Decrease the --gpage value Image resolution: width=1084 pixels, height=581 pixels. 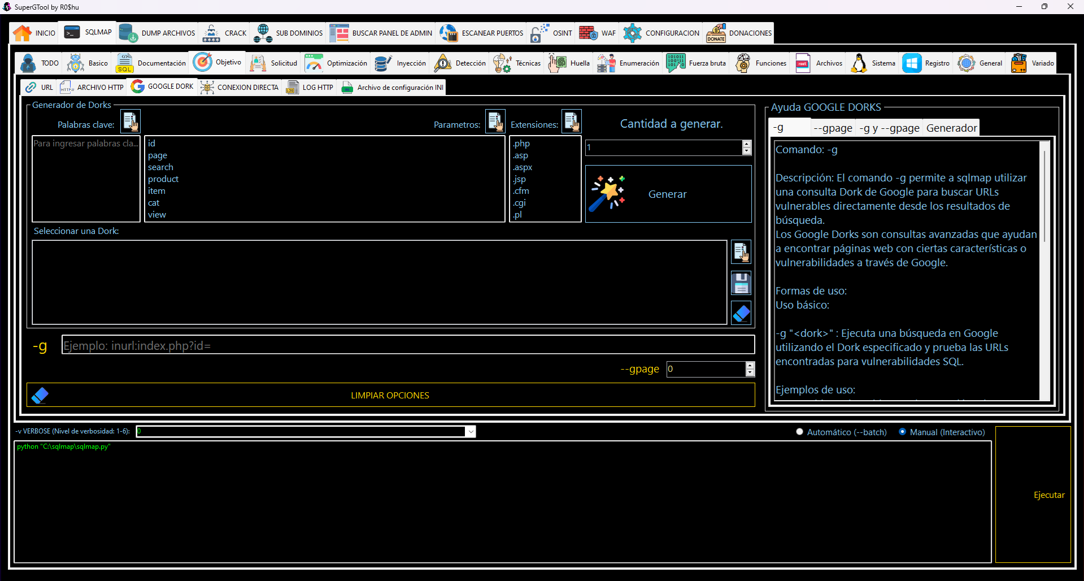750,373
